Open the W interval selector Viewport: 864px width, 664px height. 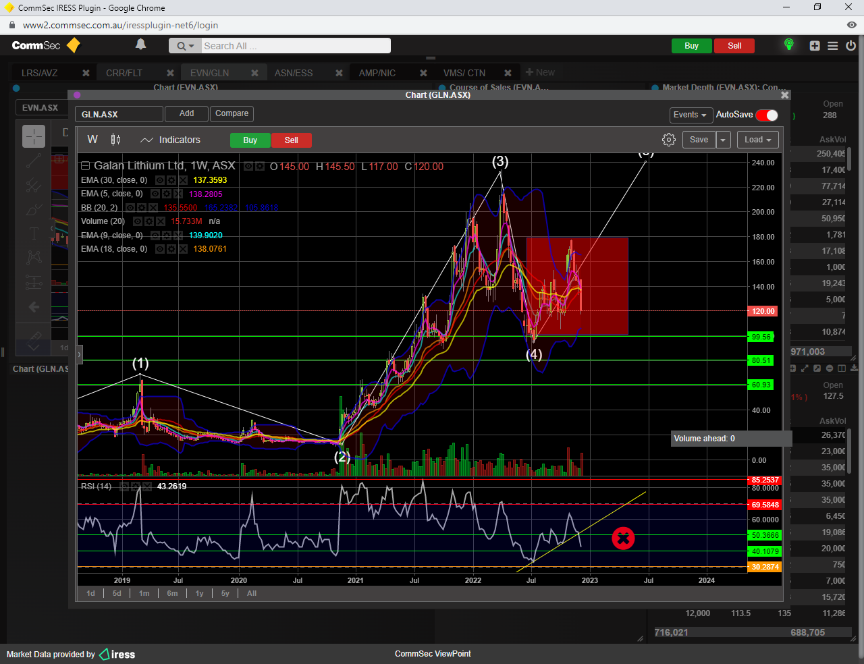[92, 140]
